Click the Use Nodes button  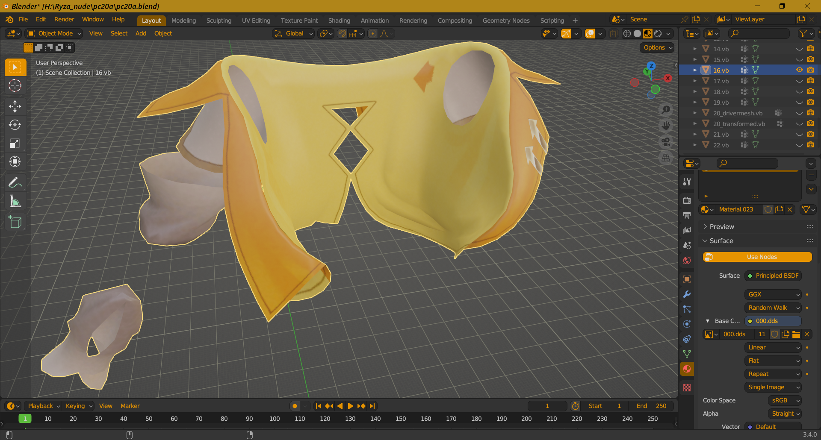(x=757, y=257)
